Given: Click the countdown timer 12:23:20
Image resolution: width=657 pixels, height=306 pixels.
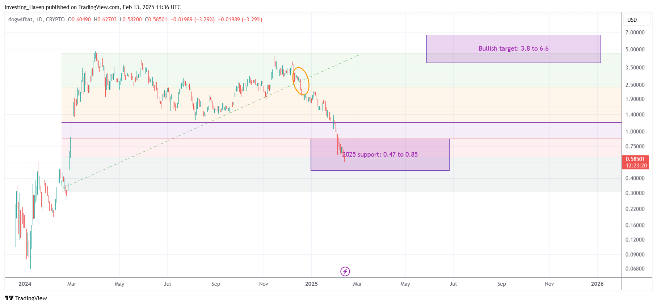Looking at the screenshot, I should click(636, 166).
